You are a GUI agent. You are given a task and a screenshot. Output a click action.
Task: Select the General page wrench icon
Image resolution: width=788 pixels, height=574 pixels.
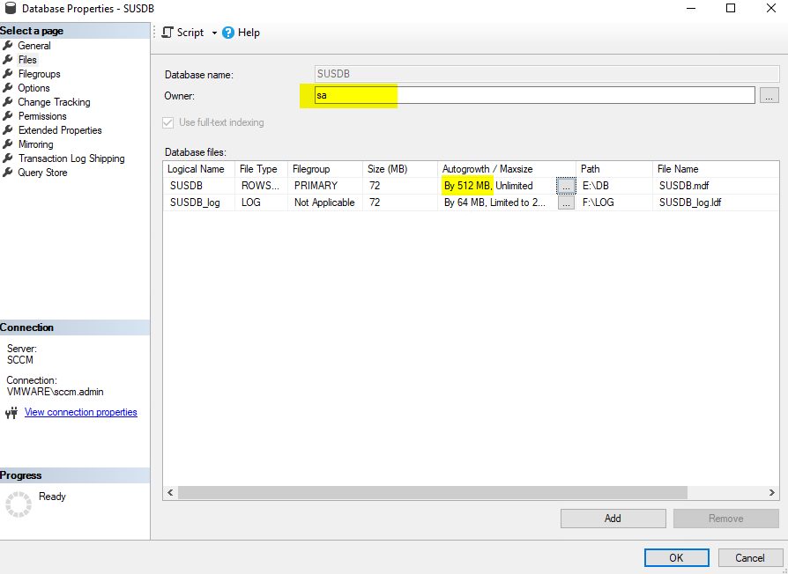[x=8, y=46]
